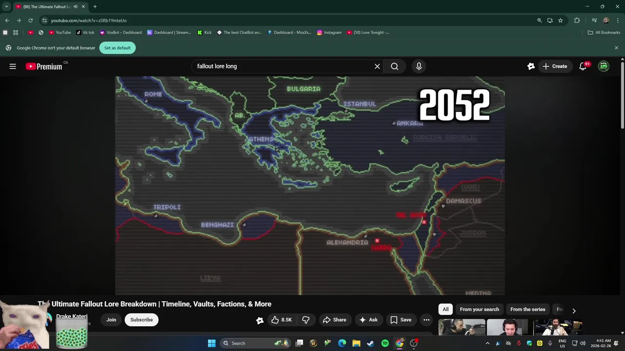Open Spotify from the taskbar
The height and width of the screenshot is (351, 625).
point(385,343)
